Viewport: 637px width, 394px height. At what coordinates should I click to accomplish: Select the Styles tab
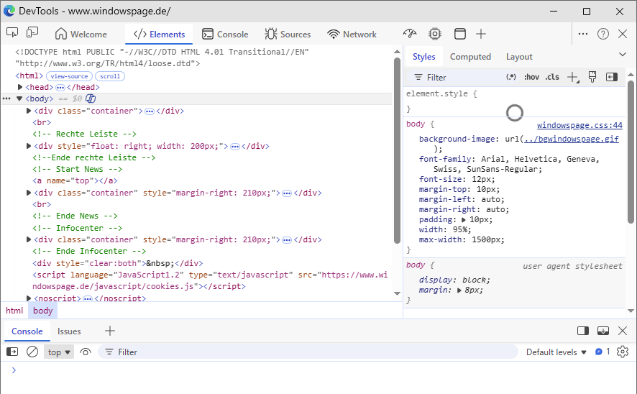[423, 57]
